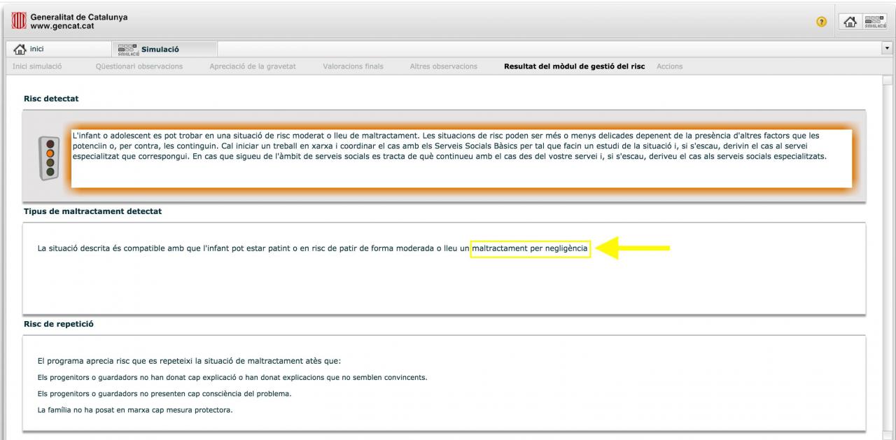The height and width of the screenshot is (440, 896).
Task: Open the Qüestionari observacions step
Action: tap(139, 66)
